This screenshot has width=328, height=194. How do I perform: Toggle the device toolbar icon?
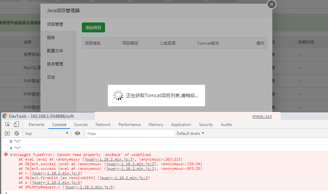(x=16, y=125)
